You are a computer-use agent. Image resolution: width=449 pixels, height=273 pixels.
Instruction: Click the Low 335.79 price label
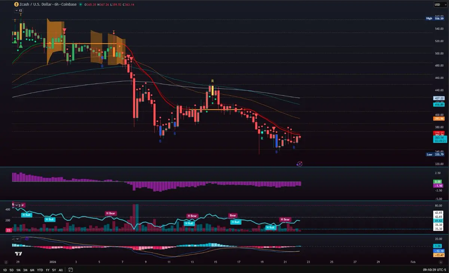435,154
